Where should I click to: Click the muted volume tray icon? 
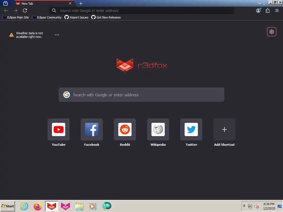256,206
